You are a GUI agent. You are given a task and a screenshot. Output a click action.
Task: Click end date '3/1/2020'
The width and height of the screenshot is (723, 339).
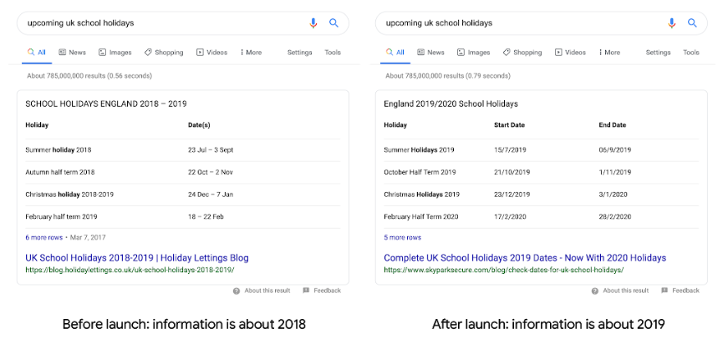613,195
